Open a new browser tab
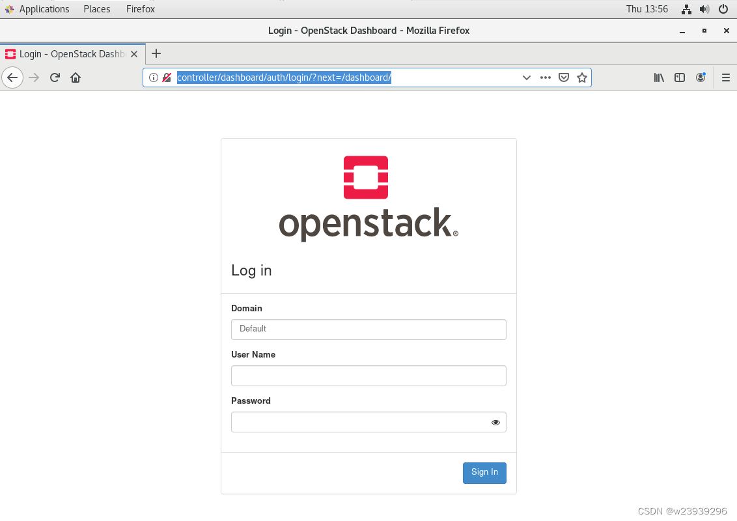The height and width of the screenshot is (521, 737). tap(156, 54)
